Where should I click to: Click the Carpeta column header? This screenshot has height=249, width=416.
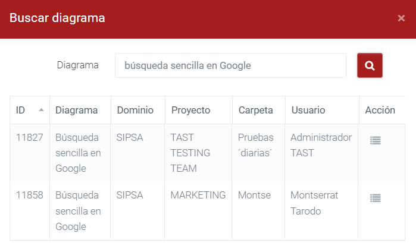(255, 110)
